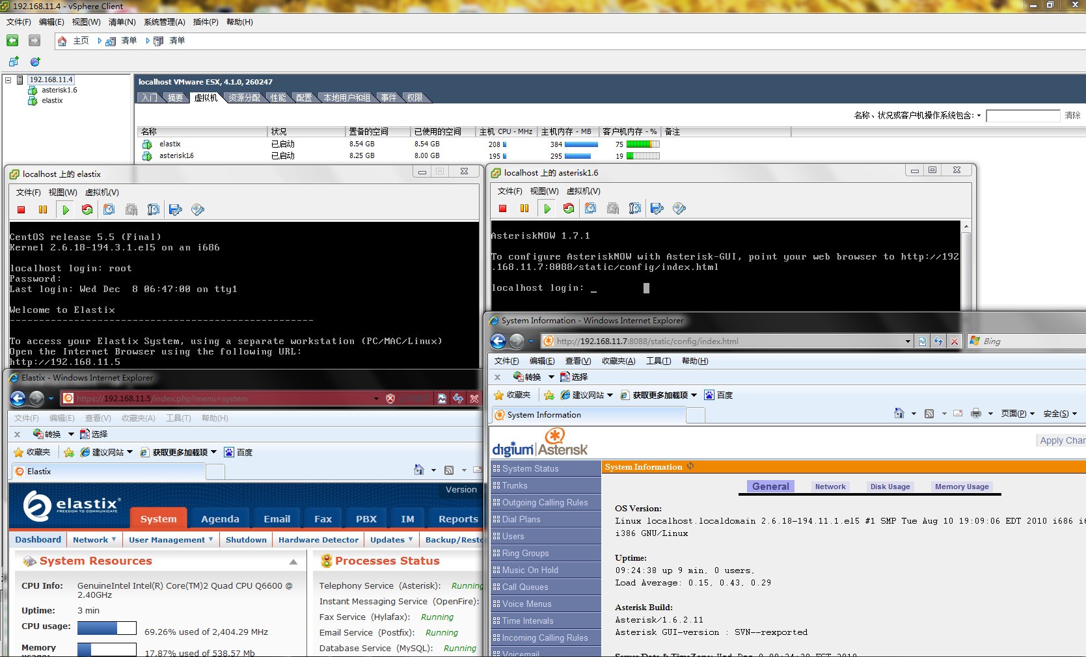This screenshot has width=1086, height=657.
Task: Click the vSphere VM name filter input field
Action: pos(1023,116)
